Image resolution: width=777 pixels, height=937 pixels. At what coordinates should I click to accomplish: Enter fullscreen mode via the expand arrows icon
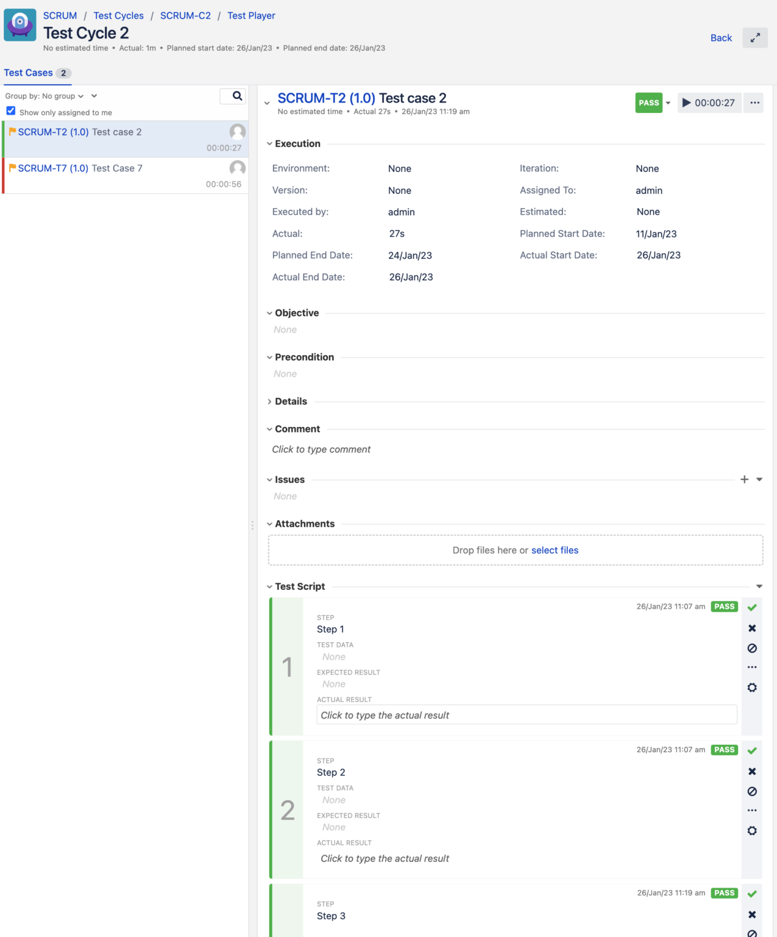click(x=755, y=38)
